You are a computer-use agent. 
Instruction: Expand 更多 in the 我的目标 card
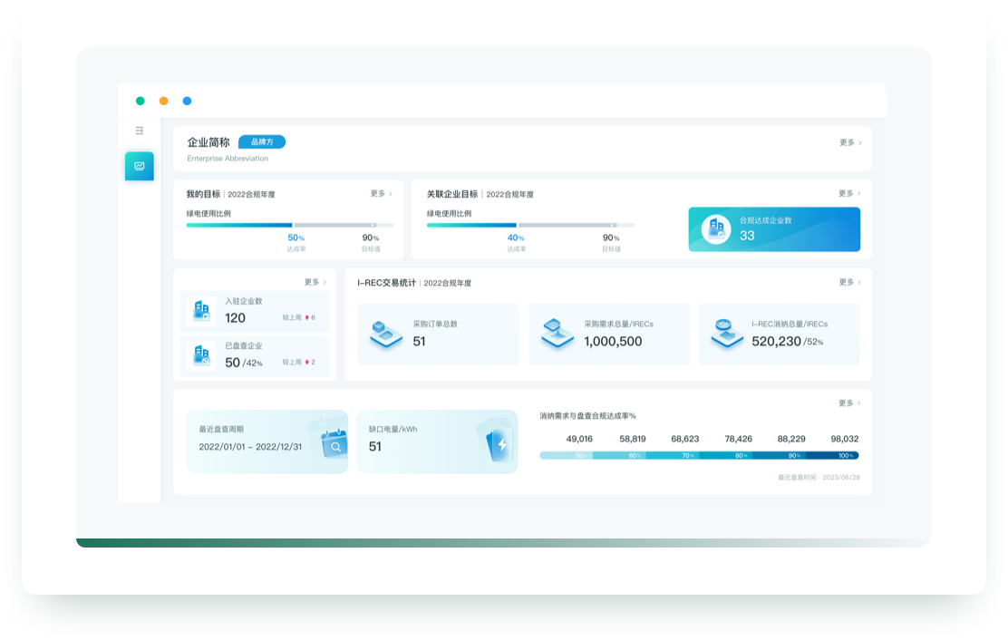[x=381, y=193]
